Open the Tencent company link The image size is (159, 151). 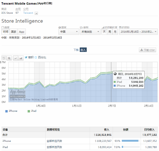[28, 13]
